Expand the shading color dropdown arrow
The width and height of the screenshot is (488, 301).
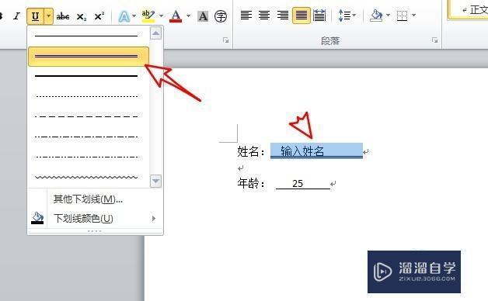[388, 15]
